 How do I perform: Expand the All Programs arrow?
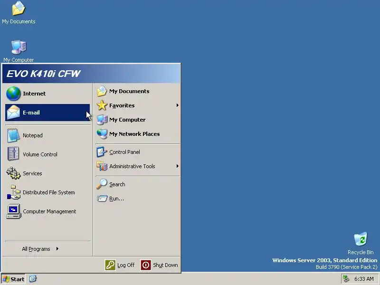pos(57,248)
